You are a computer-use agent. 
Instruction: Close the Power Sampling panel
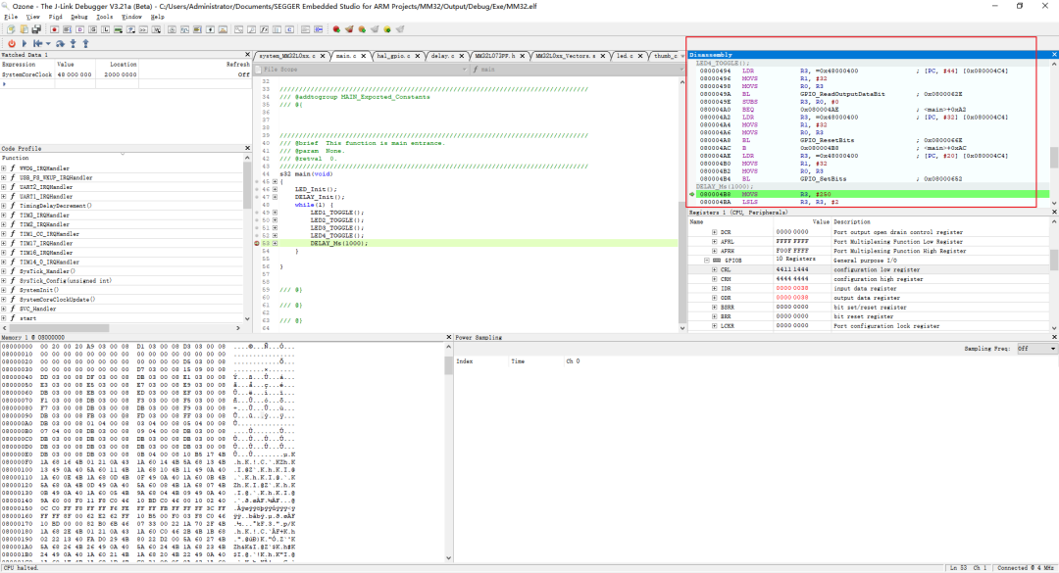point(1054,337)
